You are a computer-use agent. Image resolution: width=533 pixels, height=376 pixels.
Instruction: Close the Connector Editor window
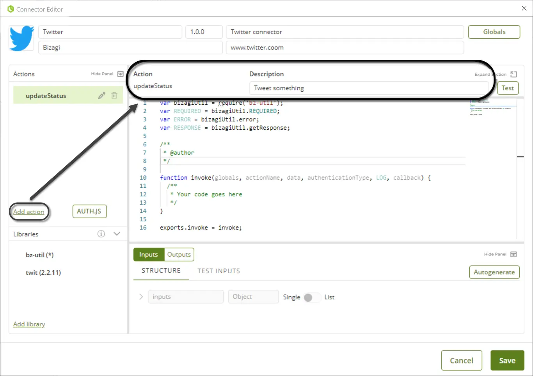524,8
